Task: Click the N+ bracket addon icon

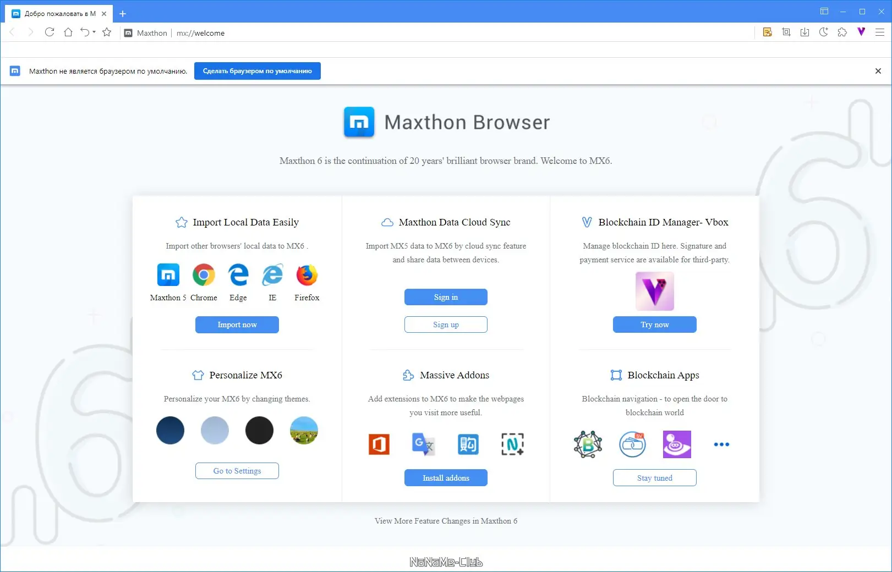Action: coord(512,444)
